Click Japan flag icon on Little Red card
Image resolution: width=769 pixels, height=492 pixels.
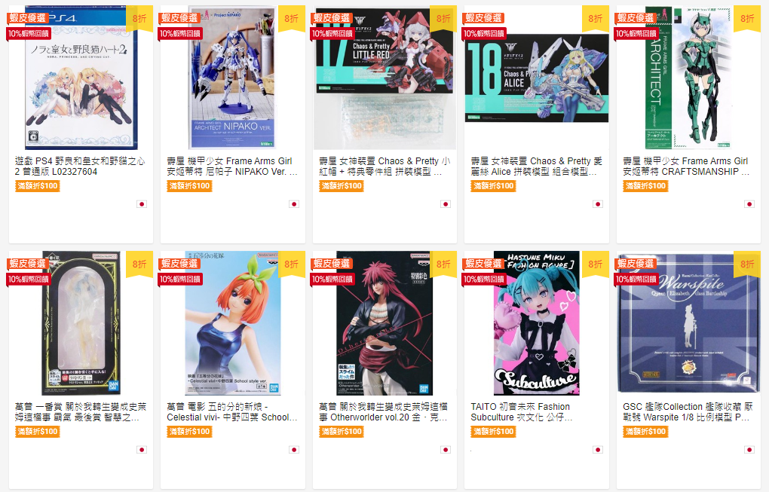coord(446,204)
